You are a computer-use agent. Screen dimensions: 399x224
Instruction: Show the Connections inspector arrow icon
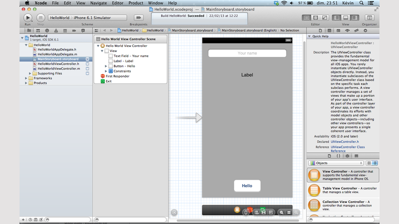365,30
